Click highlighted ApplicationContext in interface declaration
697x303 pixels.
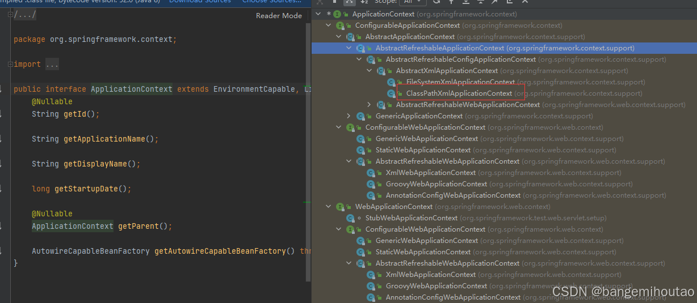(132, 89)
